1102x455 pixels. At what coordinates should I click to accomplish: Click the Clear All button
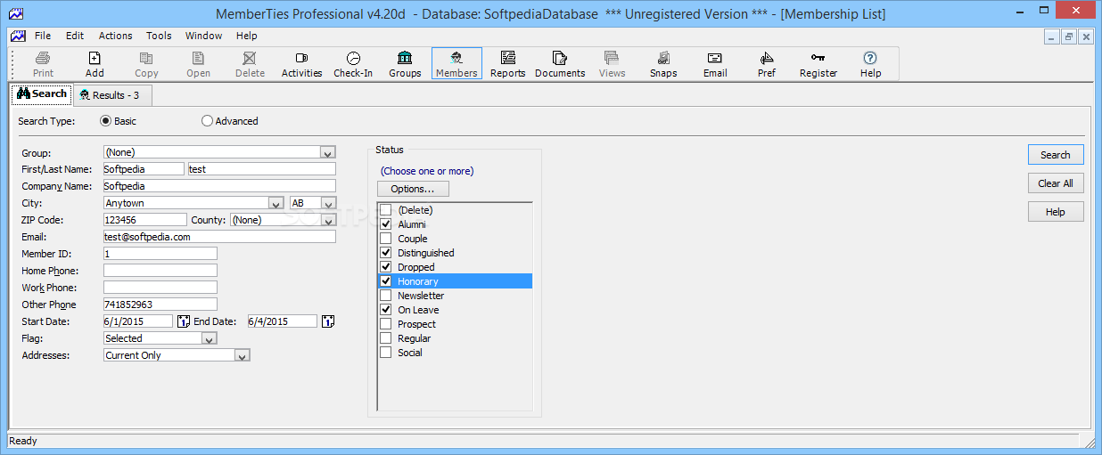pos(1056,183)
